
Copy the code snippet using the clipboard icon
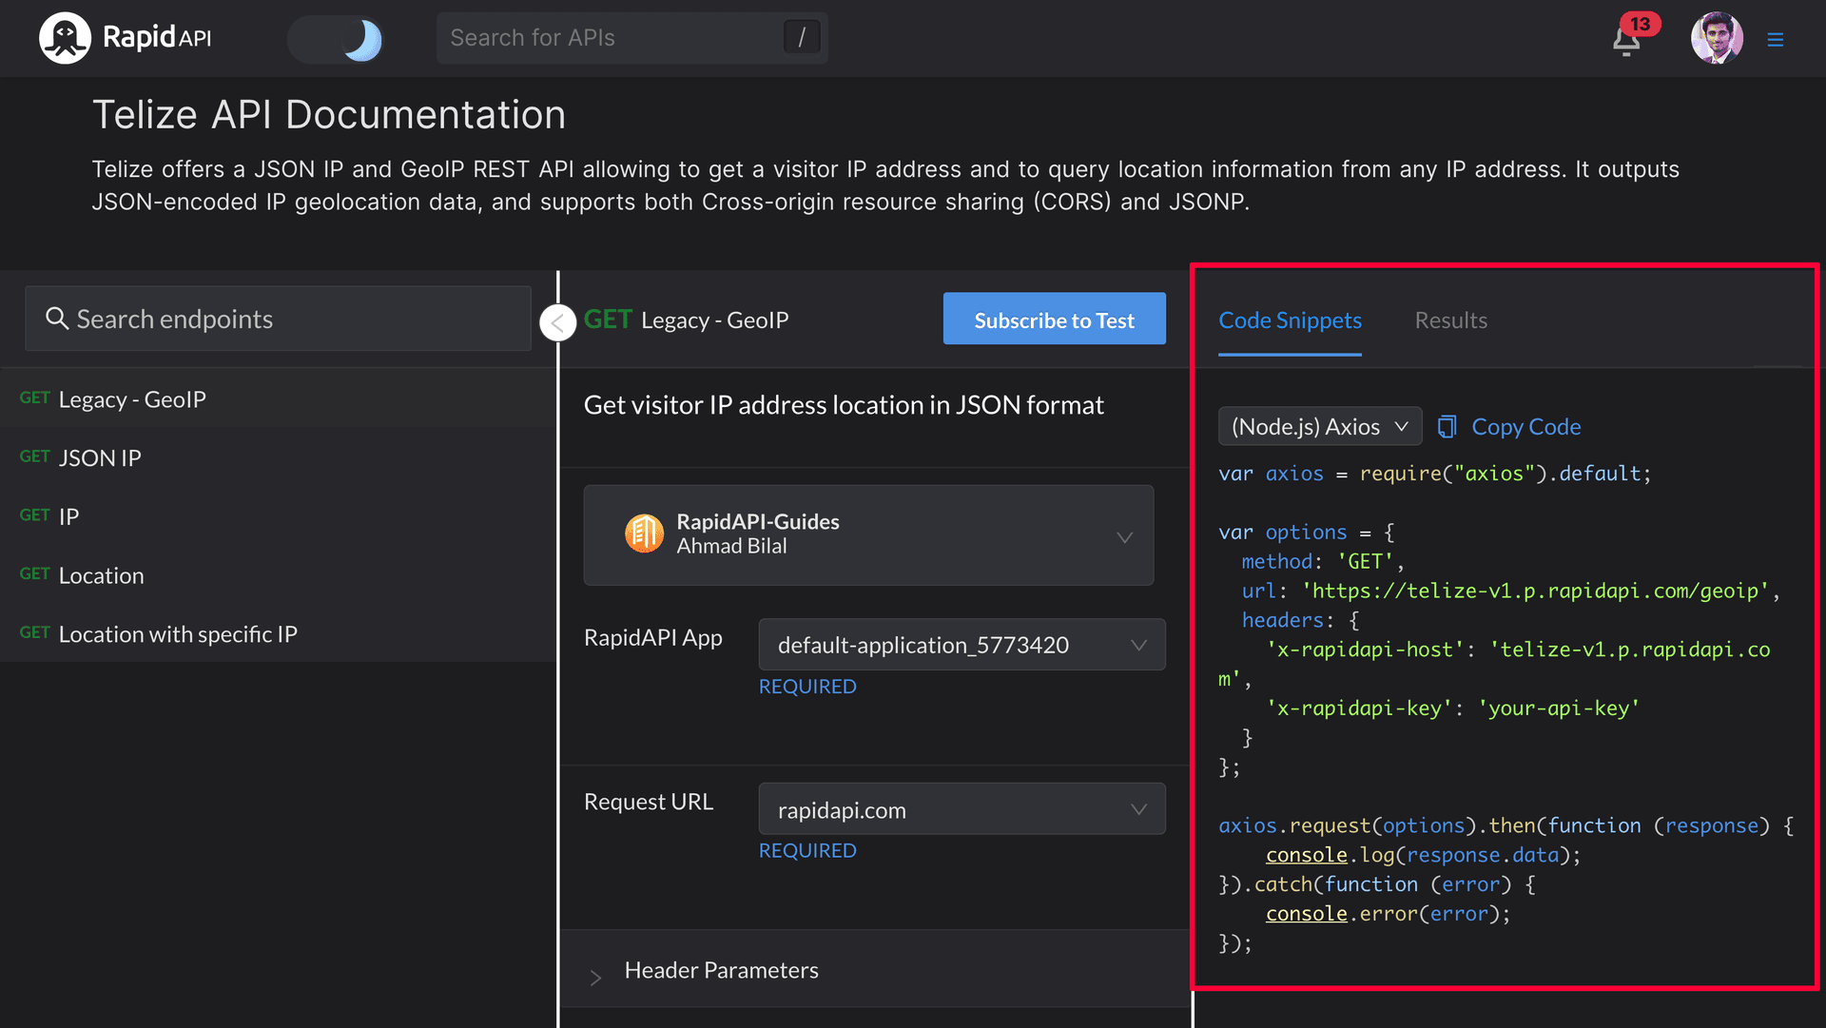(1447, 426)
